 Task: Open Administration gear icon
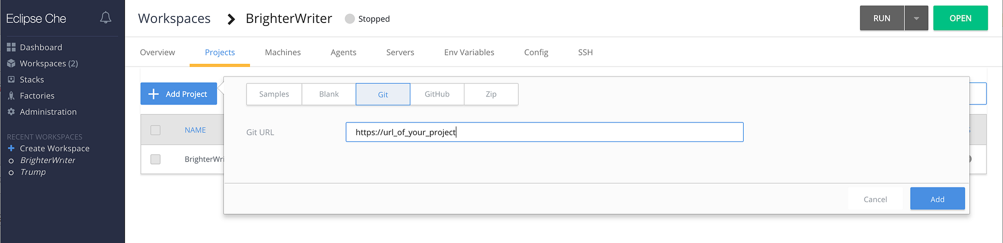click(11, 112)
